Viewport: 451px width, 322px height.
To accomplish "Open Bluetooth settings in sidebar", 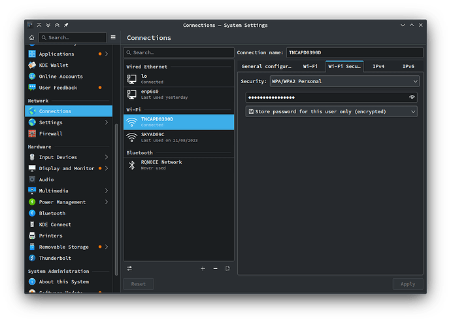I will [69, 213].
